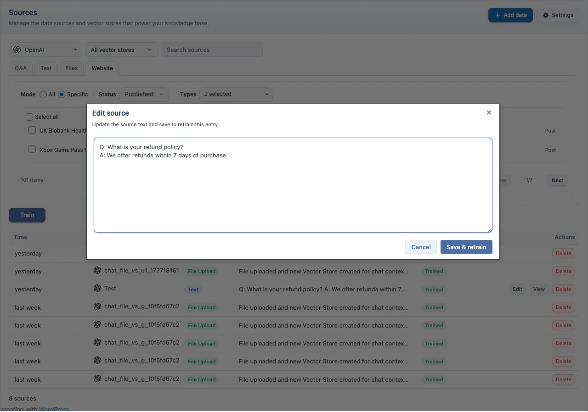Click inside the Search sources field
The width and height of the screenshot is (588, 412).
[x=212, y=50]
